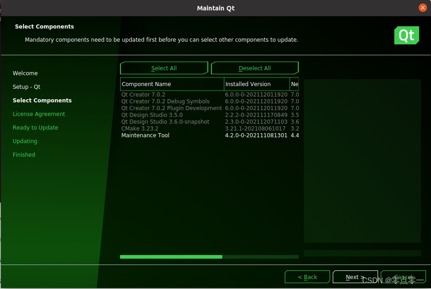Select the CMake 3.23.2 row

pos(210,128)
